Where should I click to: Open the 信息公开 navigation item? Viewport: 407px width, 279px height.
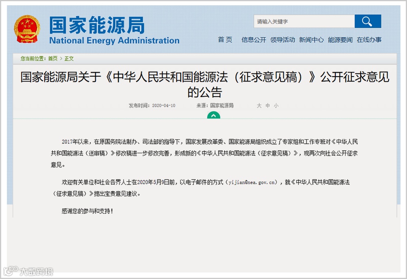pyautogui.click(x=254, y=40)
